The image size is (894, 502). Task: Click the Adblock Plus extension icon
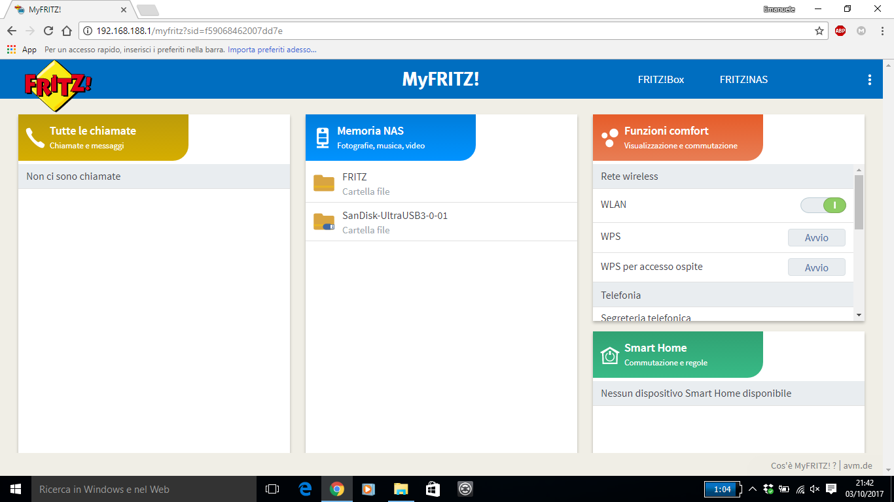840,31
